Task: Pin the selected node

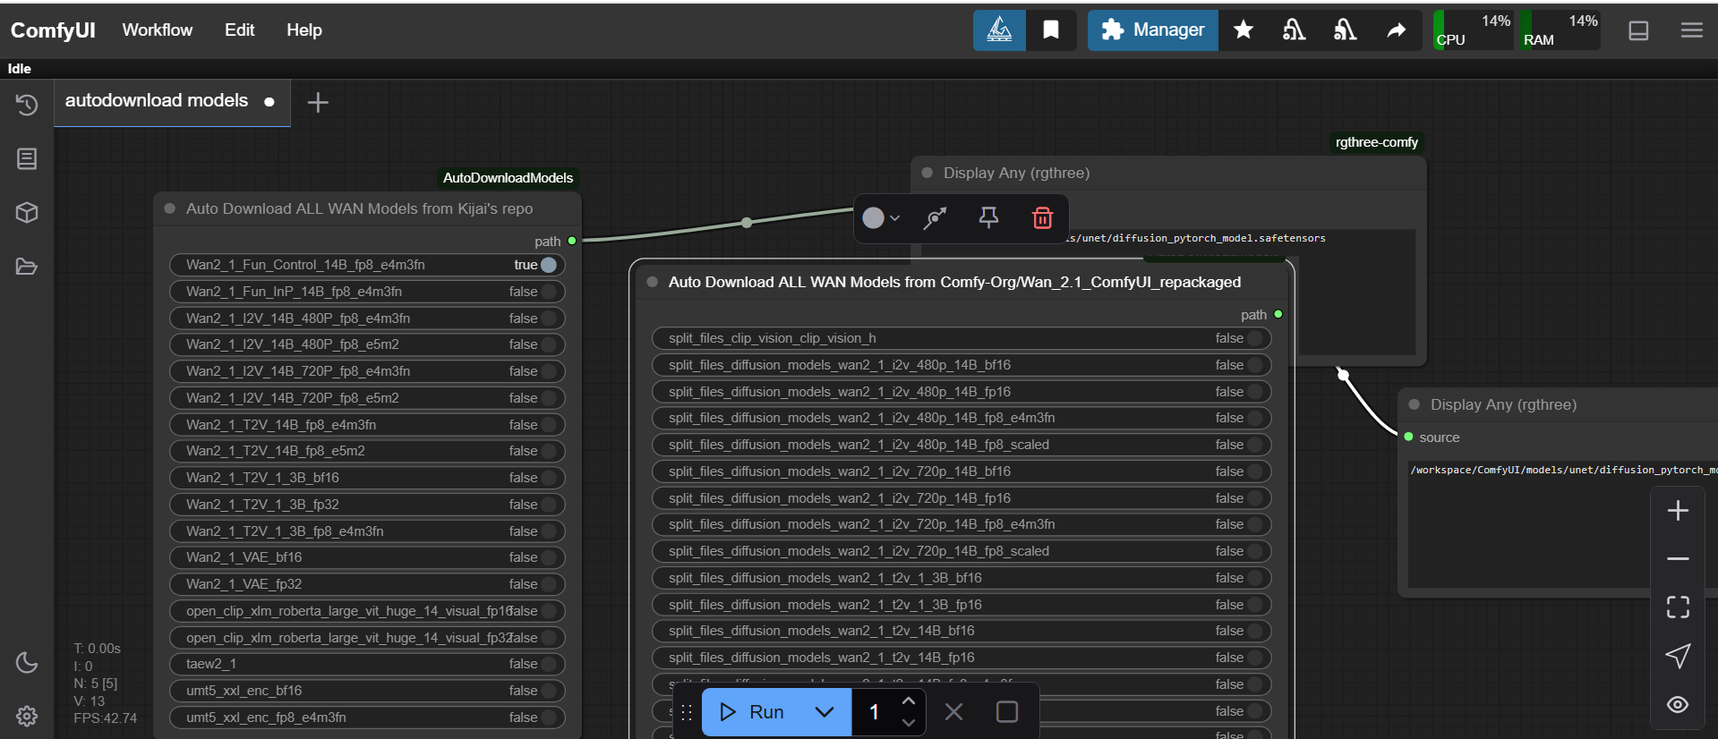Action: coord(988,218)
